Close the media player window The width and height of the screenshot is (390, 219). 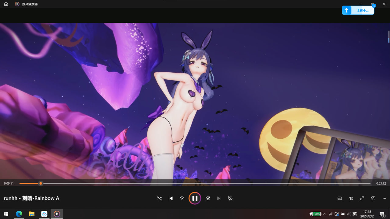(x=384, y=4)
